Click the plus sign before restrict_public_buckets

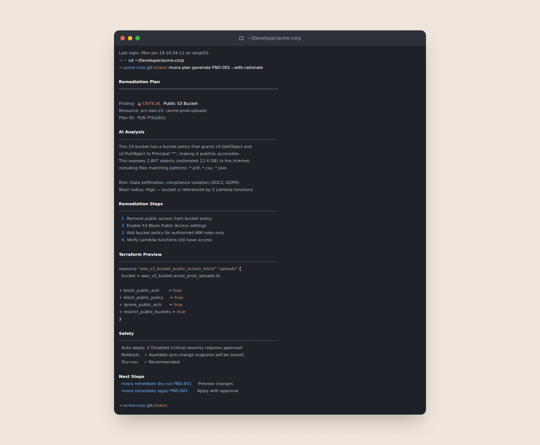tap(120, 312)
